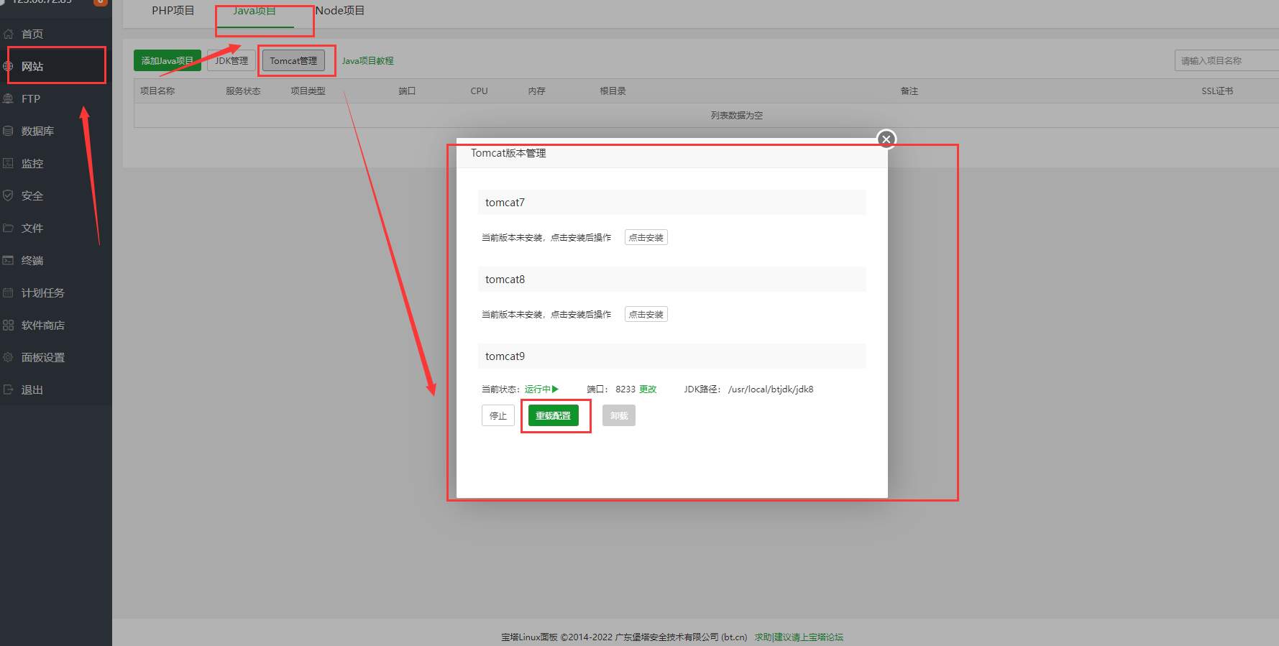Click the 根目录 column header
This screenshot has height=646, width=1279.
point(613,91)
